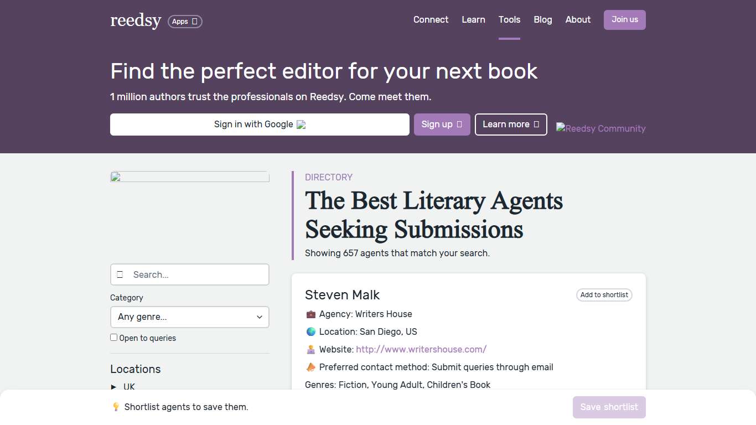The width and height of the screenshot is (756, 425).
Task: Visit the Writers House website link
Action: tap(421, 349)
